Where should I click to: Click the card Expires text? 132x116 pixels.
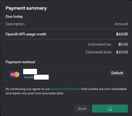click(x=29, y=77)
